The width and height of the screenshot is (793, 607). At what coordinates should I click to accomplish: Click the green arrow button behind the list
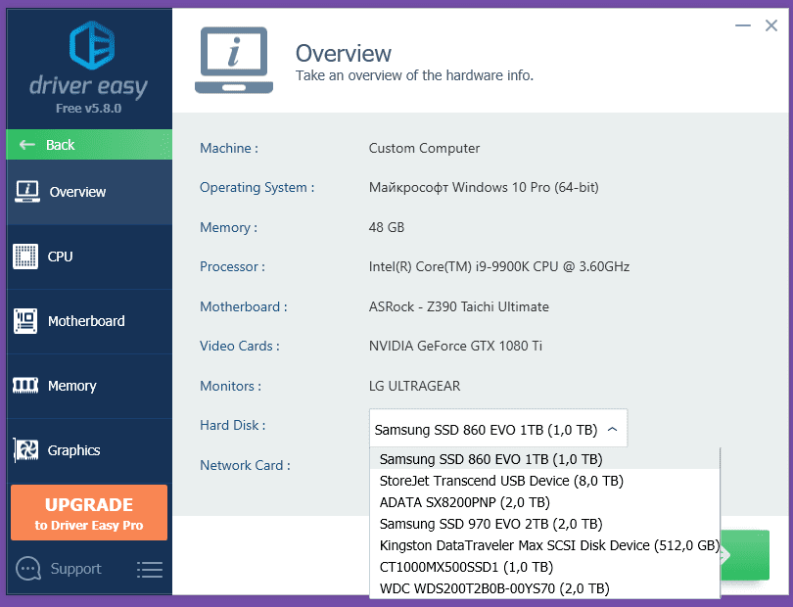tap(745, 555)
